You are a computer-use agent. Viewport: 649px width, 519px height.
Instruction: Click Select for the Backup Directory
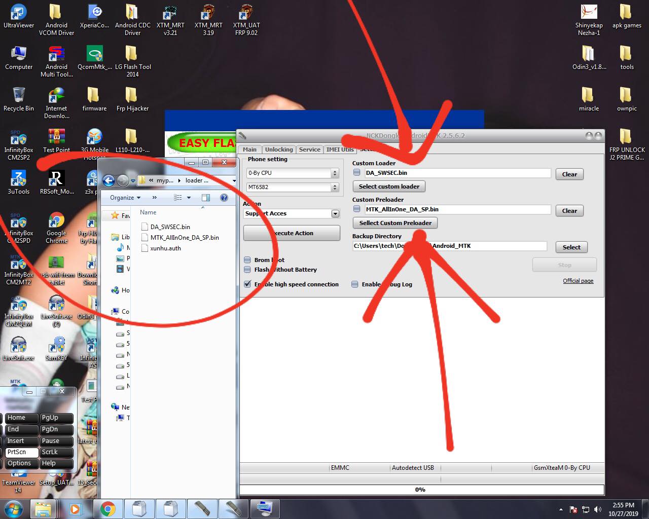571,247
